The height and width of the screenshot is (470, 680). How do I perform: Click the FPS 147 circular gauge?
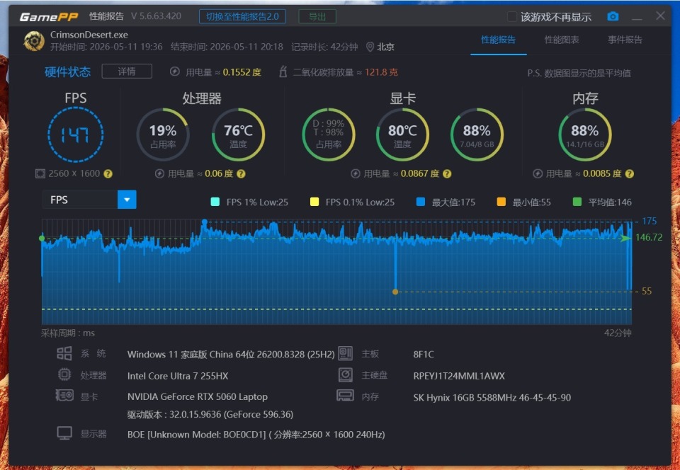coord(76,134)
